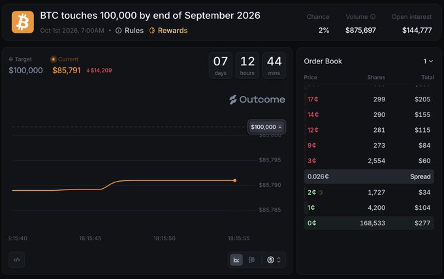This screenshot has width=444, height=279.
Task: Click the orange chart endpoint dot
Action: pos(235,180)
